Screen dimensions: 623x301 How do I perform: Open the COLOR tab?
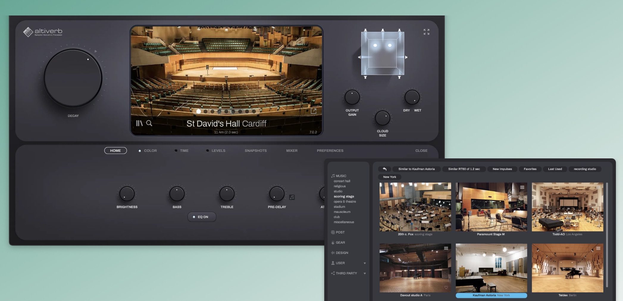point(150,151)
